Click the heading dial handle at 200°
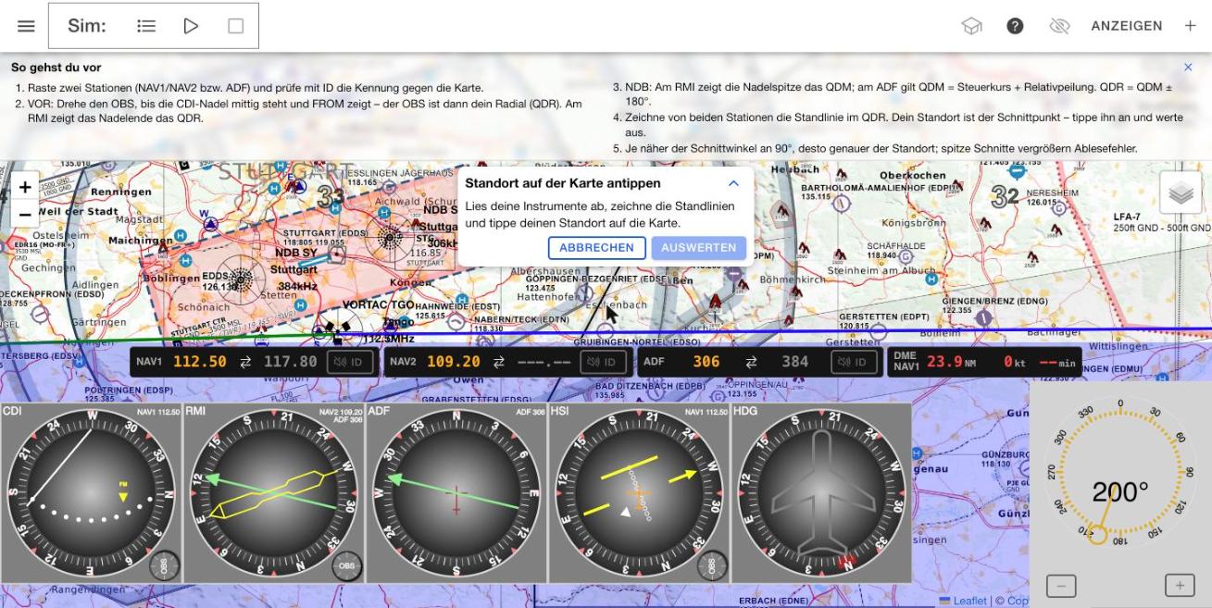 click(x=1097, y=535)
